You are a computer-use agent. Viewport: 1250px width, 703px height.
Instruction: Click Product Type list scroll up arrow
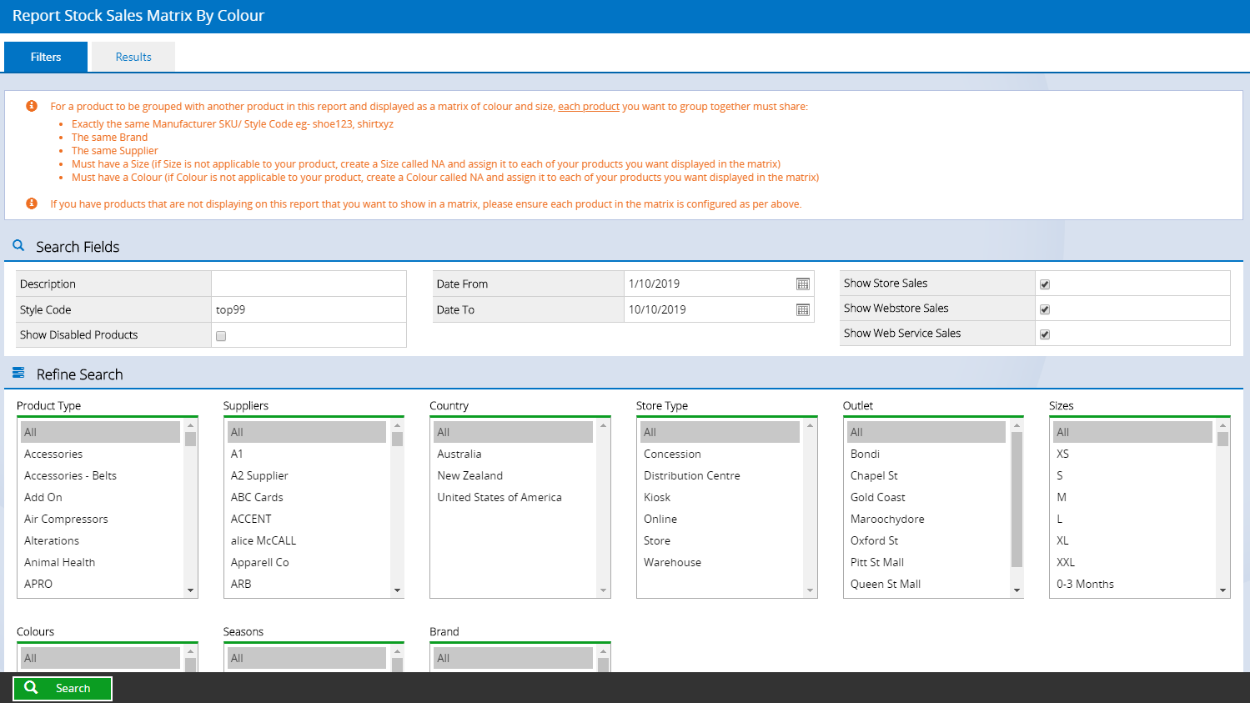coord(191,425)
